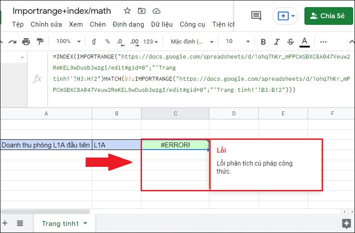Check the cloud save status icon
Screen dimensions: 355x233
point(156,11)
